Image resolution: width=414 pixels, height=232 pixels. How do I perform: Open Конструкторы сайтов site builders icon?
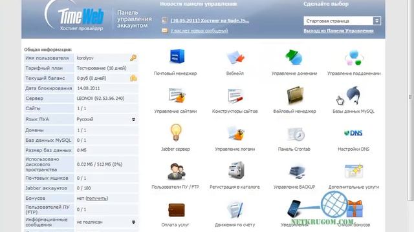[235, 96]
